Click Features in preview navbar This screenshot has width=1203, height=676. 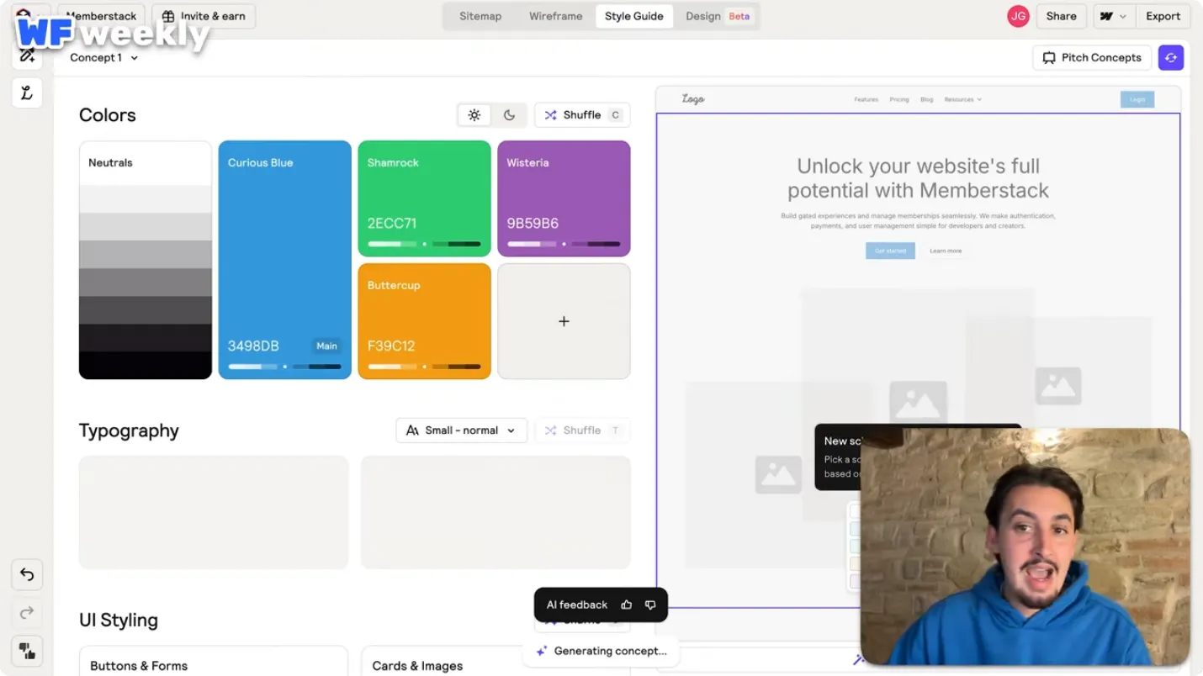(866, 99)
